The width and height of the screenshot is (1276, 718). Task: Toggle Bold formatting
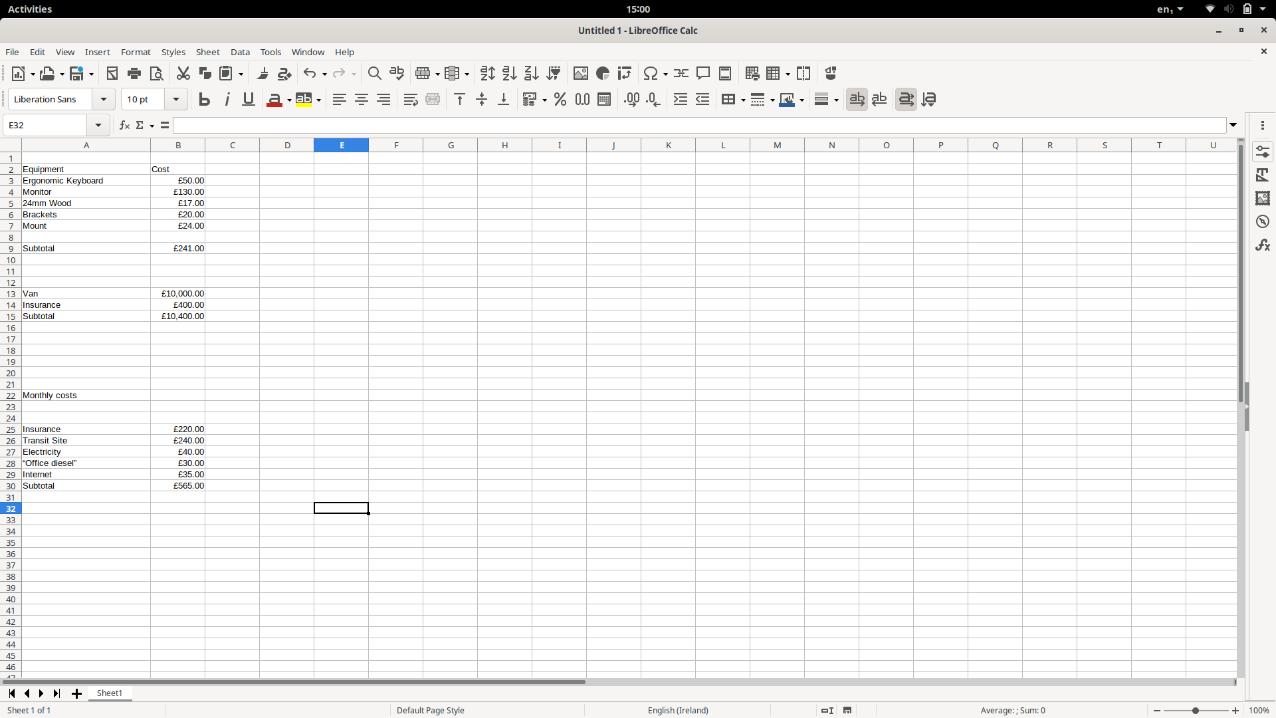(x=205, y=99)
